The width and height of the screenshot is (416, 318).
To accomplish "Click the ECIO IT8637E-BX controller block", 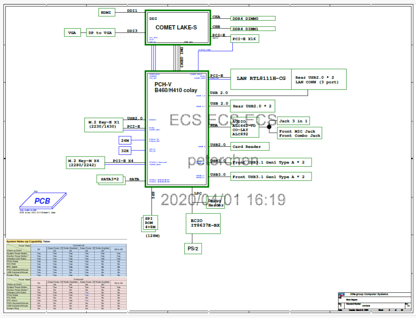I will click(203, 223).
